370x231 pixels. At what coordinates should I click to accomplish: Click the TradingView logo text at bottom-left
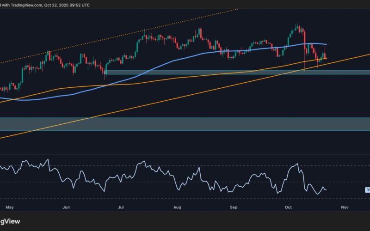tap(10, 221)
